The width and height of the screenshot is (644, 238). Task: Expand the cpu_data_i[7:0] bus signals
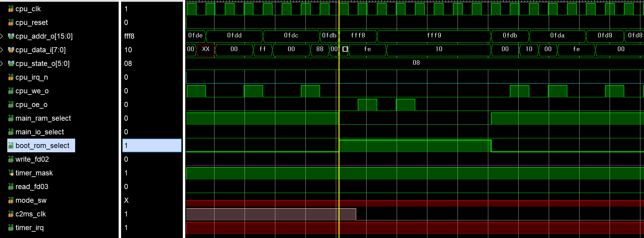click(2, 50)
